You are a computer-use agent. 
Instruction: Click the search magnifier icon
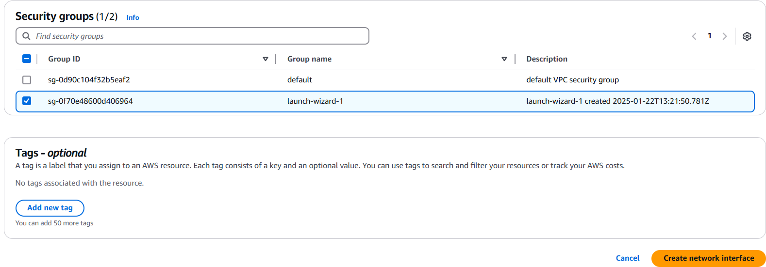[27, 36]
